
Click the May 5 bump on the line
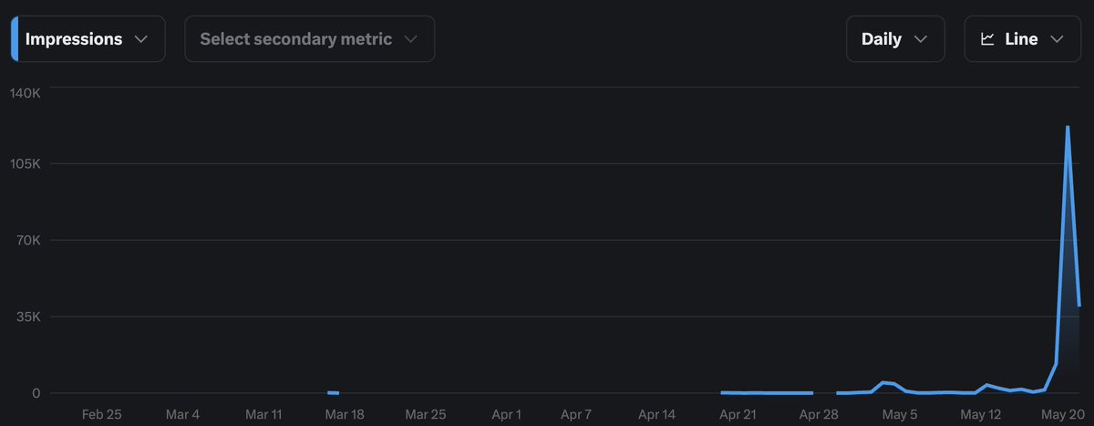pyautogui.click(x=883, y=383)
